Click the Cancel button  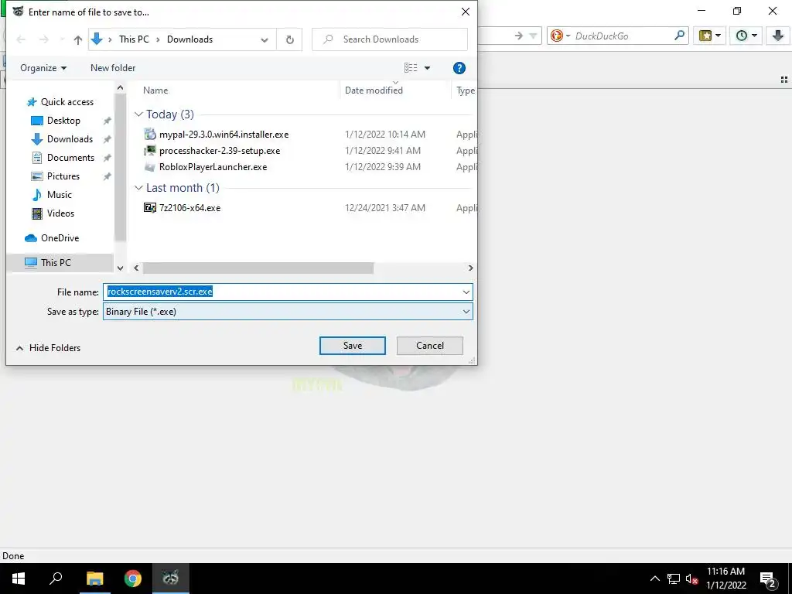(x=430, y=346)
